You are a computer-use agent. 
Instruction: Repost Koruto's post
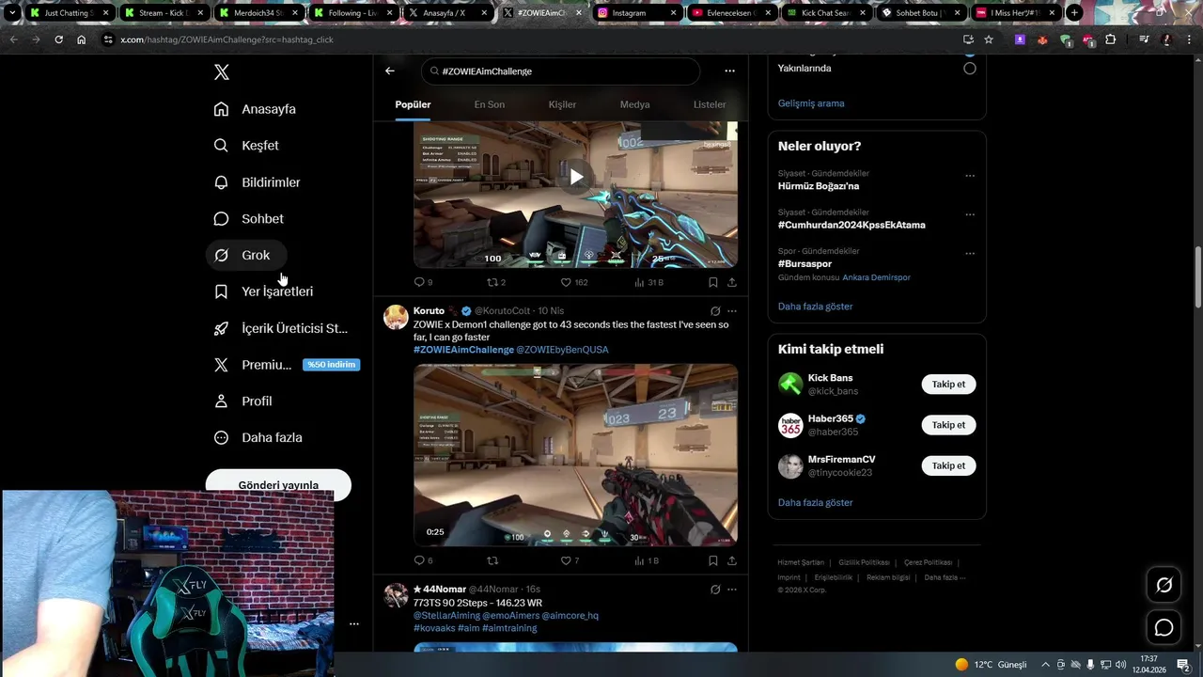click(492, 560)
